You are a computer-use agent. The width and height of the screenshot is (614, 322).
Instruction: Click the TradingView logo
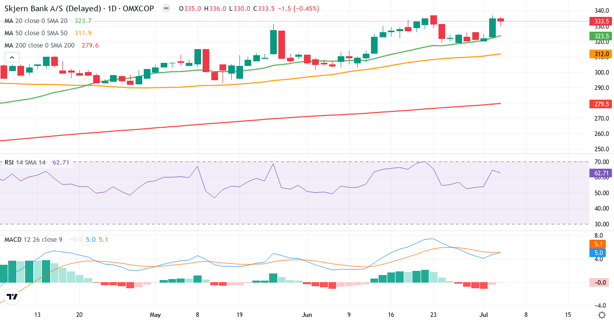(x=12, y=296)
